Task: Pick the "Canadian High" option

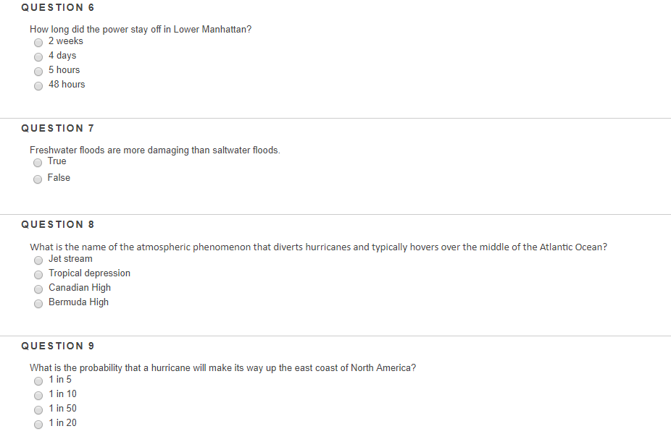Action: tap(38, 289)
